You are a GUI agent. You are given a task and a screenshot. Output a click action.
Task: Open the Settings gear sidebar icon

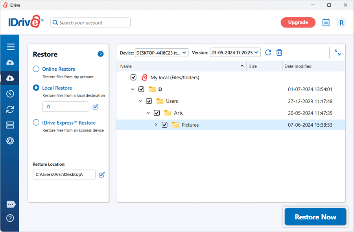click(10, 141)
